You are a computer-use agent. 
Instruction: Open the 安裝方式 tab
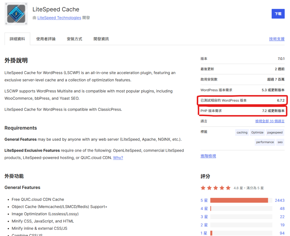pyautogui.click(x=74, y=39)
